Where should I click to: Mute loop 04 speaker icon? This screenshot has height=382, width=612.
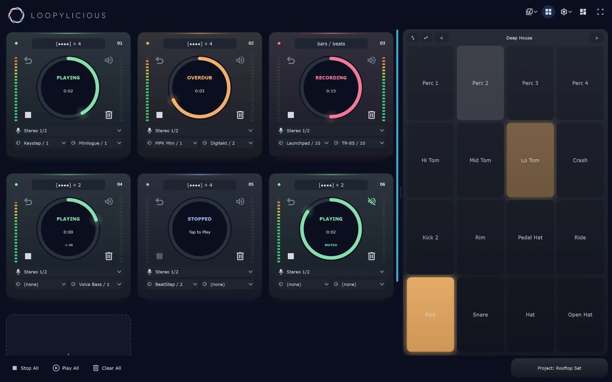click(x=109, y=202)
